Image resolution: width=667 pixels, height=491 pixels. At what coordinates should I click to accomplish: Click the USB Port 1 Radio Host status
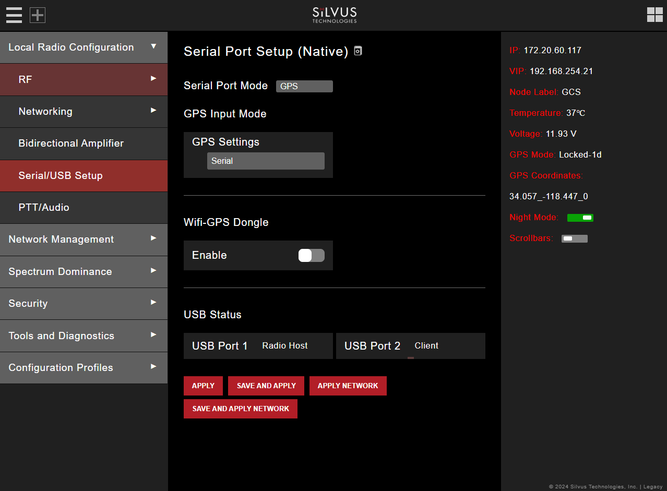[258, 345]
